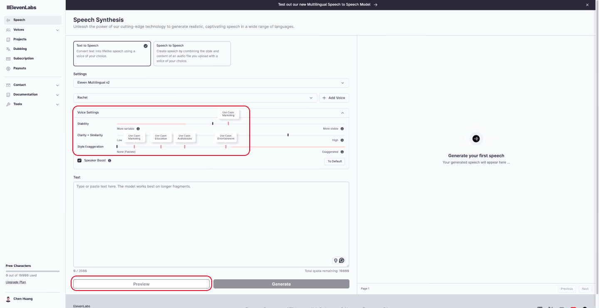Click the arrow icon in the top banner
This screenshot has height=308, width=599.
(376, 5)
